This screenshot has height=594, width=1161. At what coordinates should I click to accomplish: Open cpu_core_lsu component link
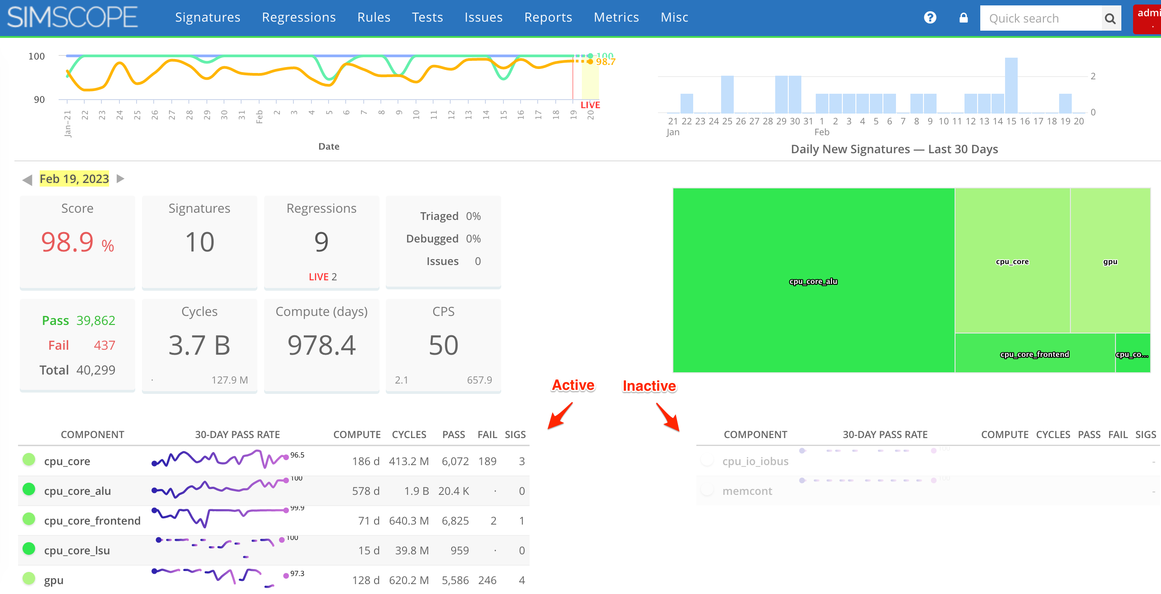pos(77,550)
